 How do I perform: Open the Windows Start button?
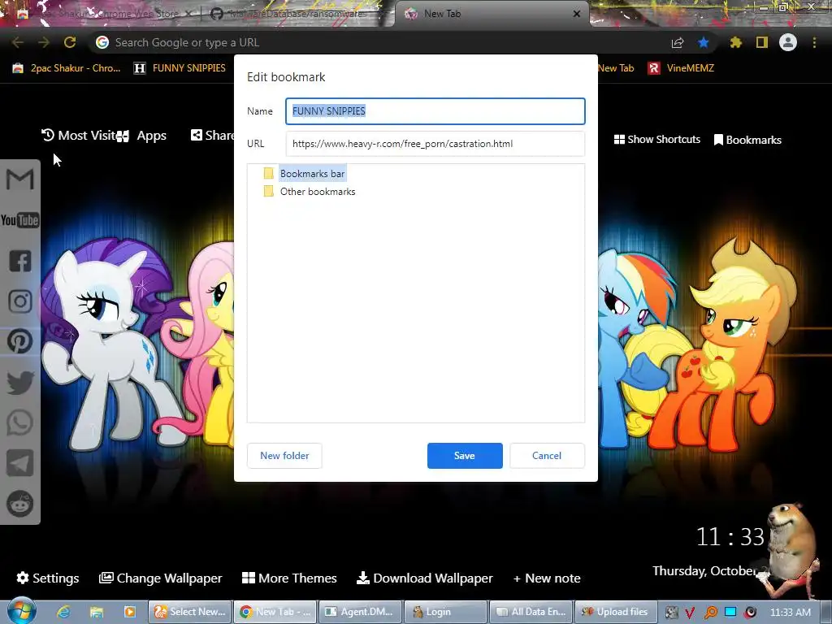[21, 611]
